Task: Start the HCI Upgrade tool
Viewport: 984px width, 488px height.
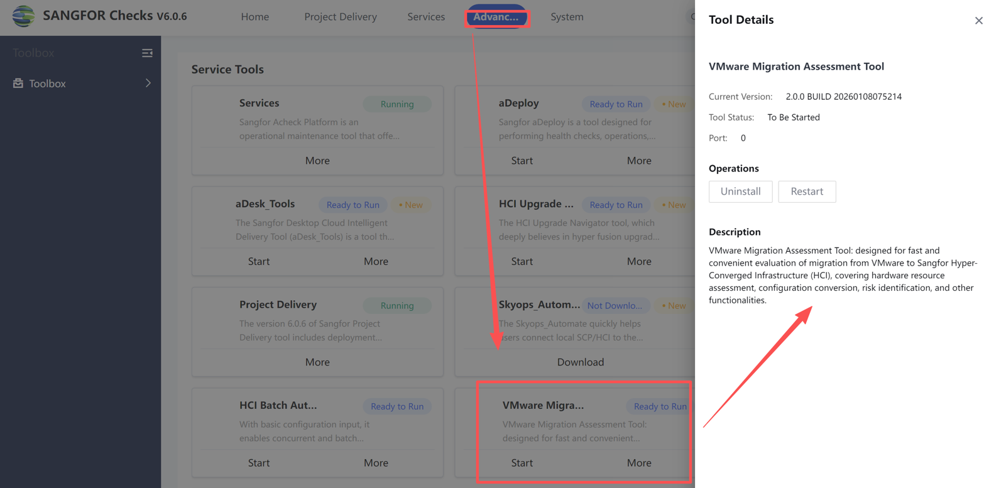Action: (522, 261)
